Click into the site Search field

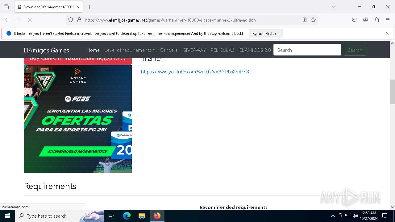(x=307, y=50)
